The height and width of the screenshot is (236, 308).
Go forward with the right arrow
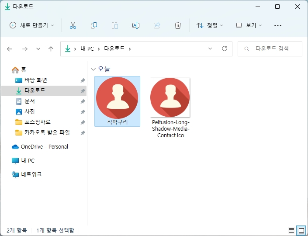pos(25,49)
